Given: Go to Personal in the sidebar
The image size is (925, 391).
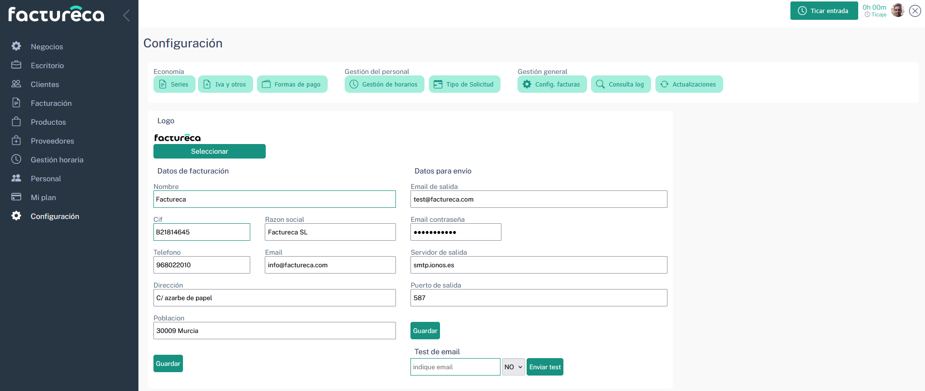Looking at the screenshot, I should point(46,178).
